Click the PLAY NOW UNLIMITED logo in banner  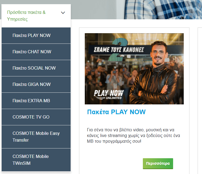[x=108, y=95]
